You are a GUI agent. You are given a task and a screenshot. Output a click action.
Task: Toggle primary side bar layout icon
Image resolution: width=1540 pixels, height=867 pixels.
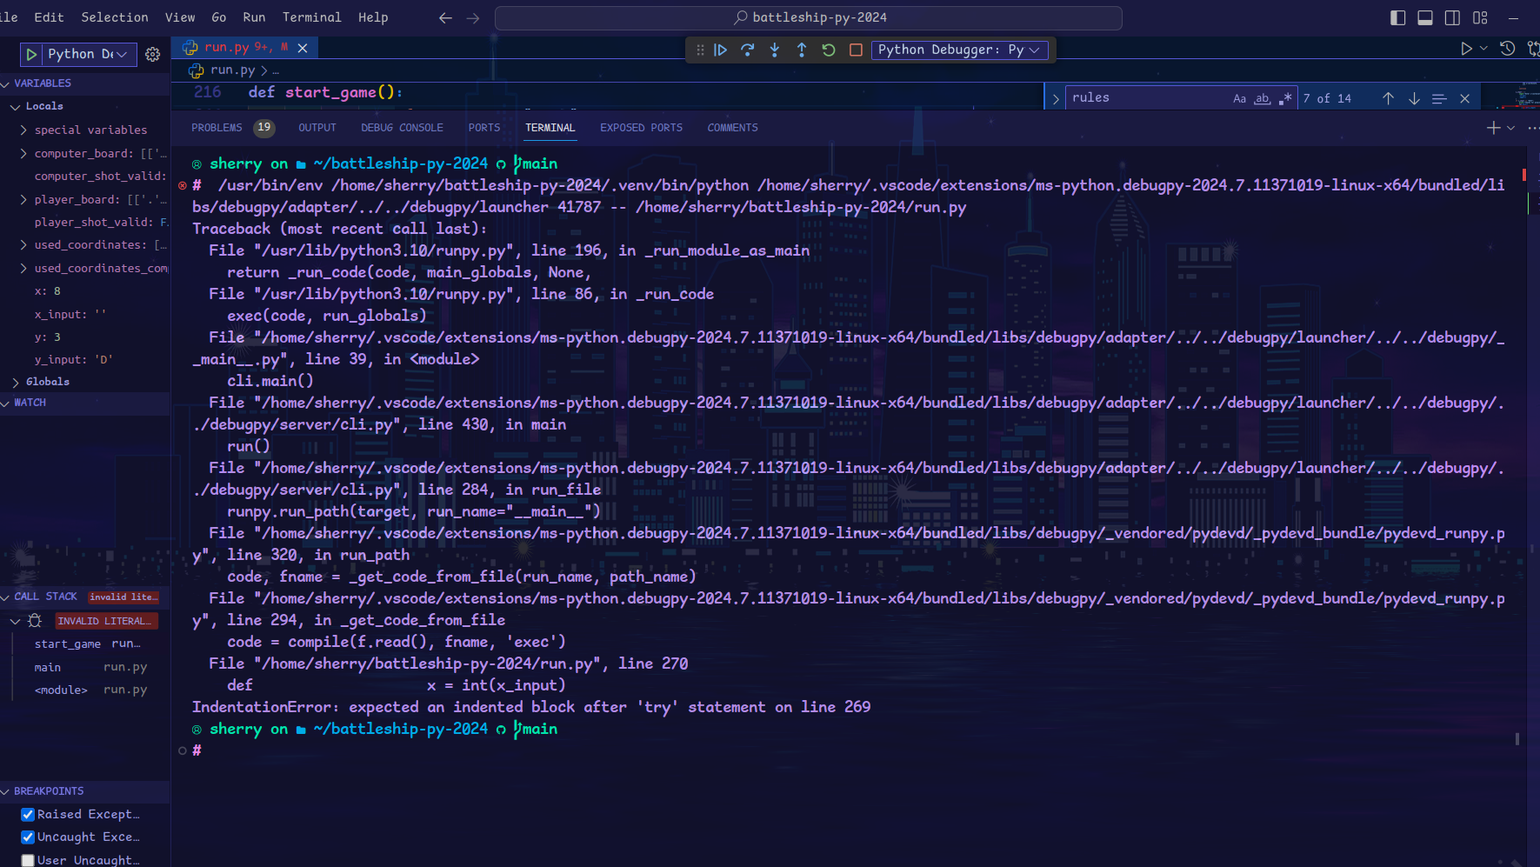(x=1398, y=17)
